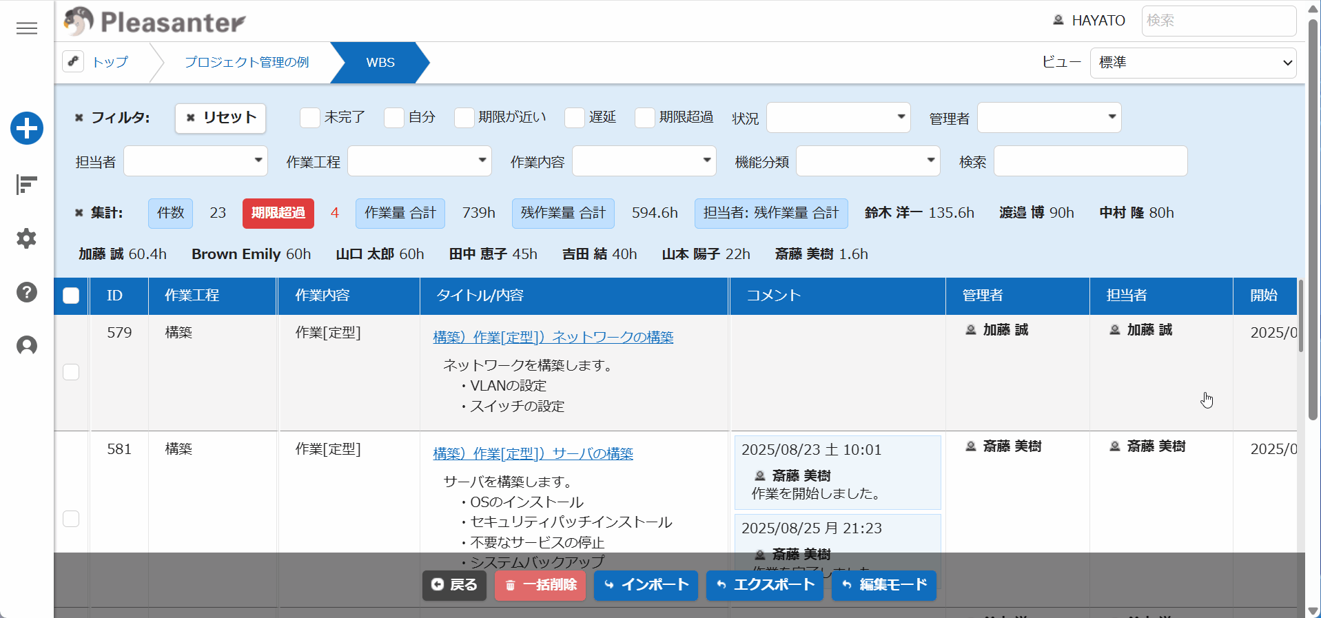The image size is (1321, 618).
Task: Toggle the 未完了 filter checkbox
Action: click(310, 118)
